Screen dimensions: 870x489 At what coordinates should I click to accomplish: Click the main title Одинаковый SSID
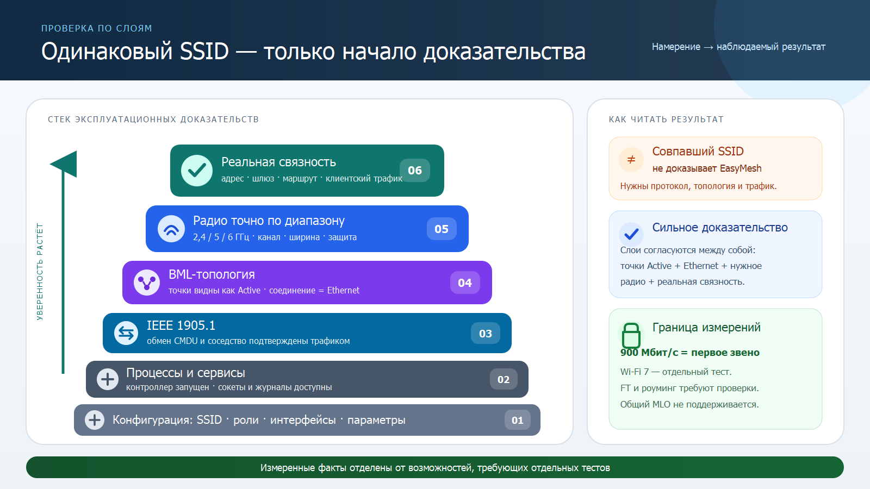(x=313, y=52)
